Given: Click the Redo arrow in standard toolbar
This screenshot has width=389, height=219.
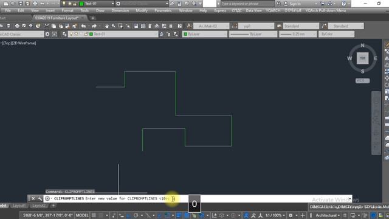Looking at the screenshot, I should 94,26.
